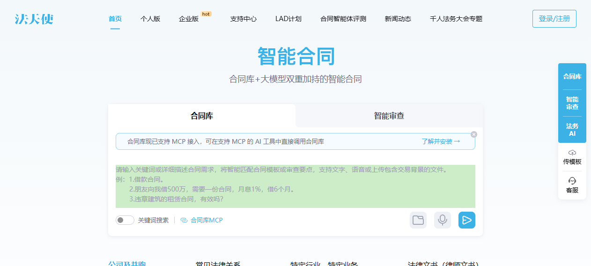Open the LAD计划 menu item

pyautogui.click(x=288, y=19)
